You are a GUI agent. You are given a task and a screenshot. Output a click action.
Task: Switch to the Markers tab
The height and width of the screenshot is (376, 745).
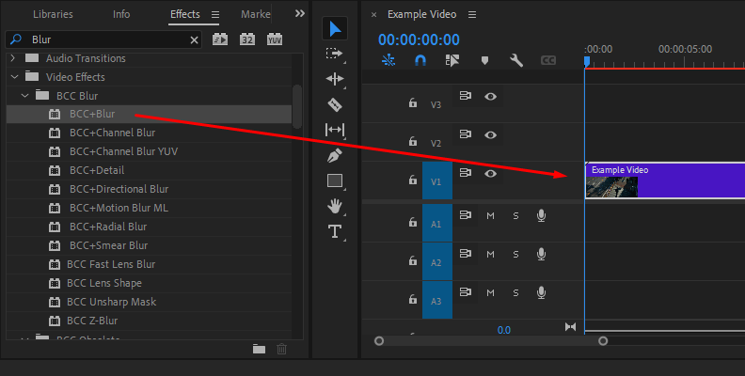click(256, 14)
